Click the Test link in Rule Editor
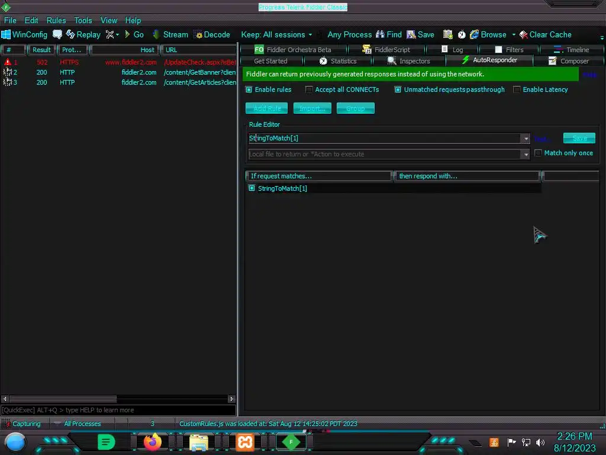Viewport: 606px width, 455px height. click(x=541, y=139)
